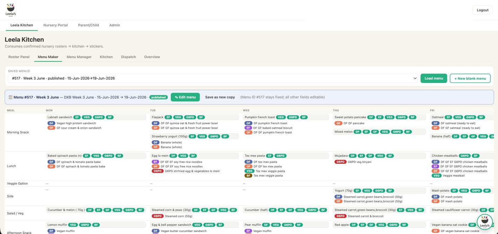498x234 pixels.
Task: Click the clipboard icon beside Menu #517
Action: coord(10,97)
